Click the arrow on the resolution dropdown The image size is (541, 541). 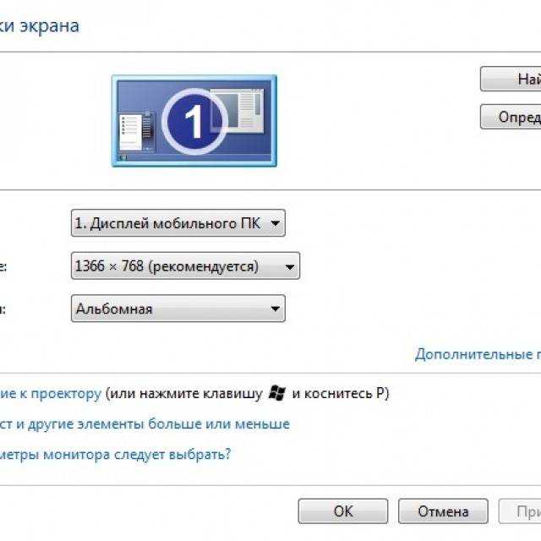point(290,267)
